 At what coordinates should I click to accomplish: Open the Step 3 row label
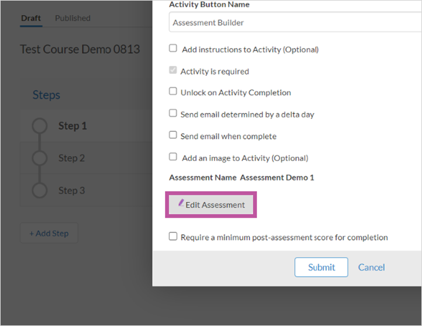click(x=72, y=190)
